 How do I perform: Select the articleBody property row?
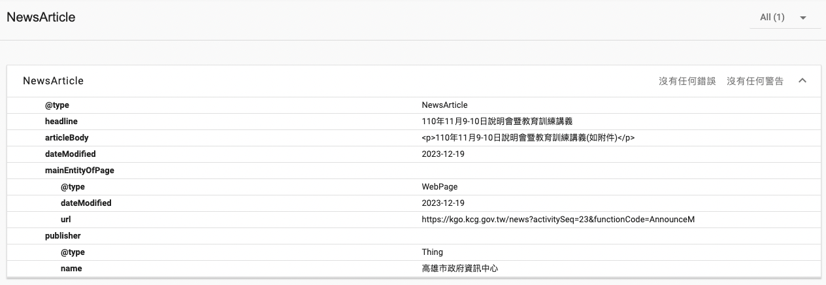67,138
